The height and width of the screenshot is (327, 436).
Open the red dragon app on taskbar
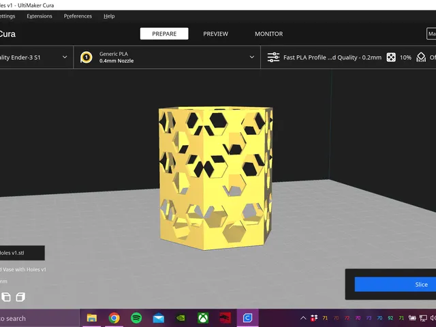tap(225, 318)
